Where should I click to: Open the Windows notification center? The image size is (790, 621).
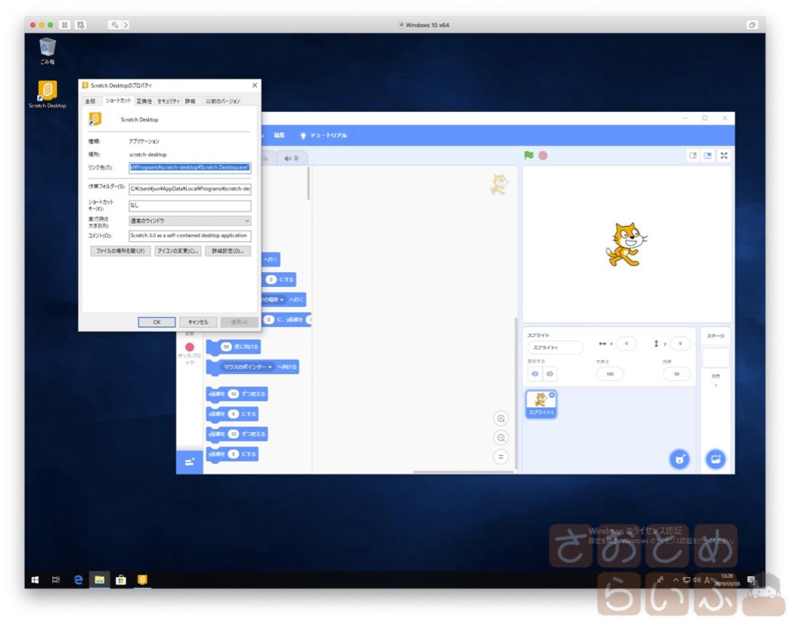(x=751, y=580)
